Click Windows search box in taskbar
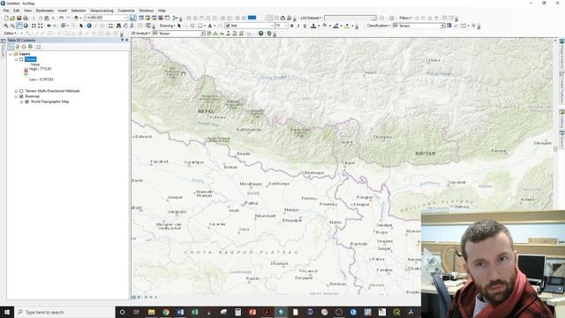Image resolution: width=565 pixels, height=318 pixels. tap(65, 312)
